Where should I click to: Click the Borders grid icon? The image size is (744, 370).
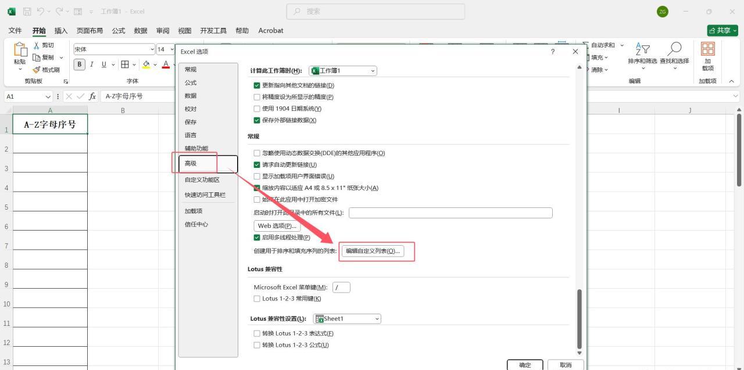[x=124, y=64]
